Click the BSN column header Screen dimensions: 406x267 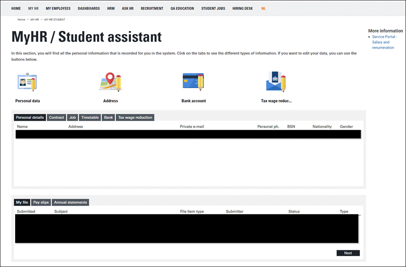pyautogui.click(x=291, y=127)
